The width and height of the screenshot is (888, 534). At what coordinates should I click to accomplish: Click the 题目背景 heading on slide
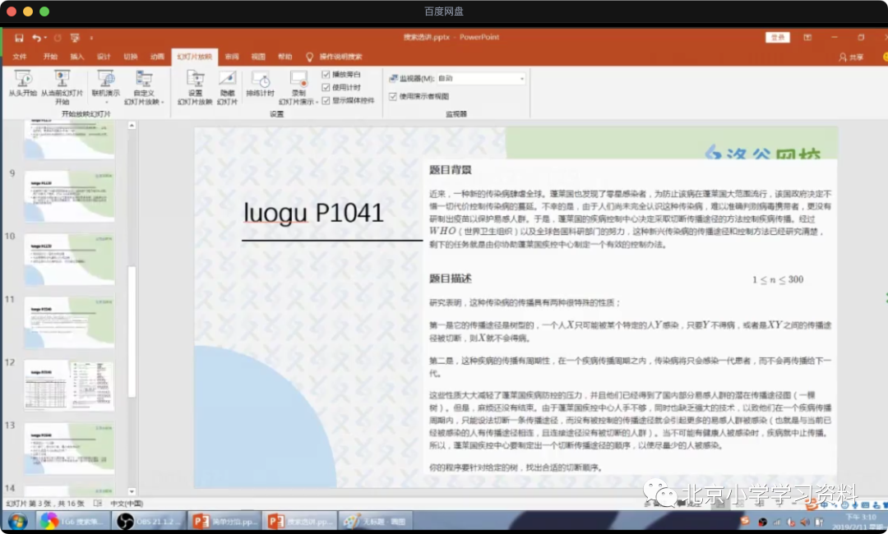tap(451, 170)
